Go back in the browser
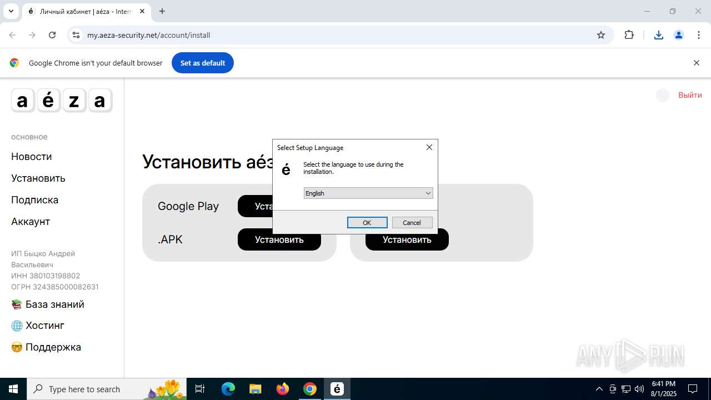This screenshot has height=400, width=711. pyautogui.click(x=12, y=35)
